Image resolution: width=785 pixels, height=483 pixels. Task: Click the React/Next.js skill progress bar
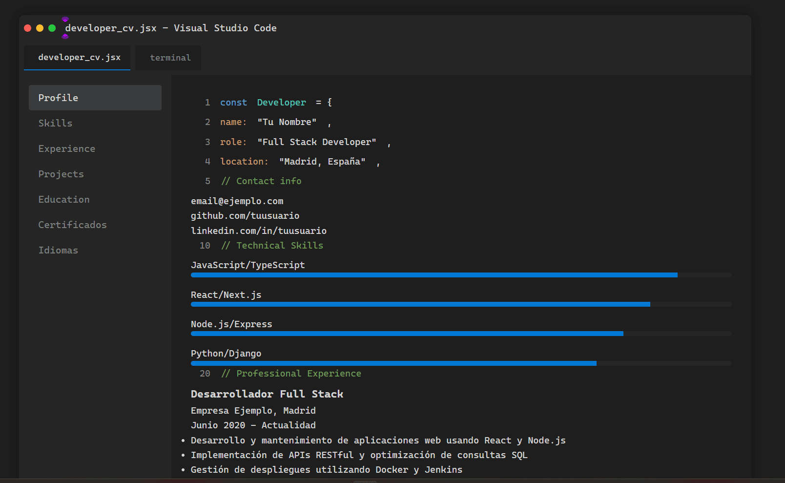tap(461, 304)
